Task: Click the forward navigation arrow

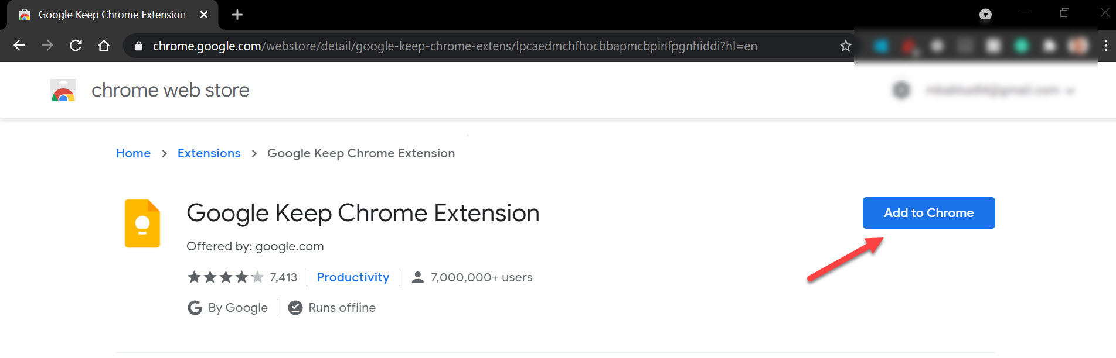Action: point(47,46)
